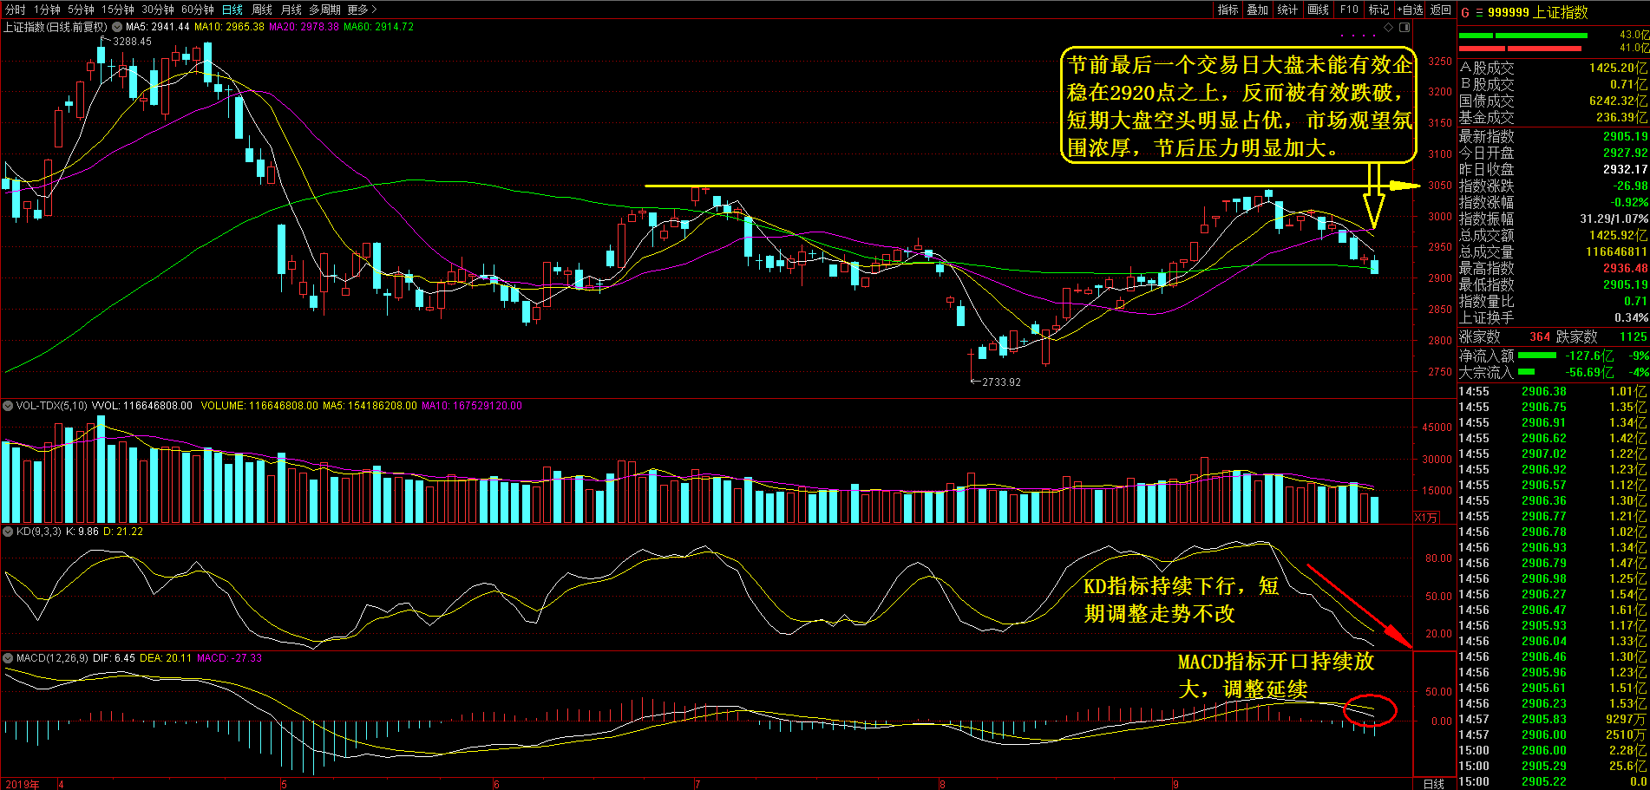Click the 3288.45 high price label

point(132,41)
